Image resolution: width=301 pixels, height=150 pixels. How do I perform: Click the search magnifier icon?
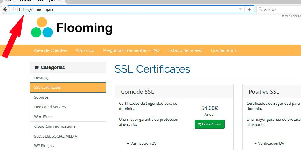260,9
